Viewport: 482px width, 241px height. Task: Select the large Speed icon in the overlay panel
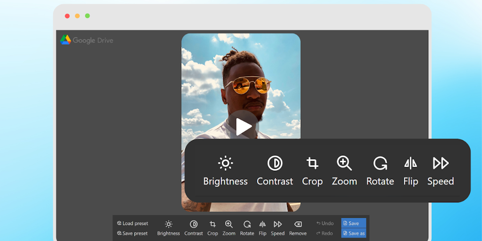[x=441, y=163]
